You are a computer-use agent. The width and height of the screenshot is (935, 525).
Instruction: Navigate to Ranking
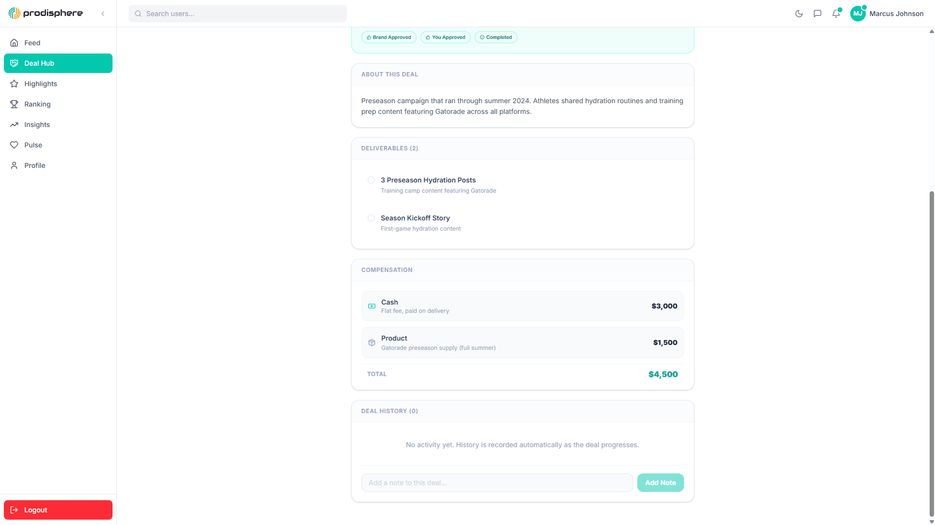37,104
